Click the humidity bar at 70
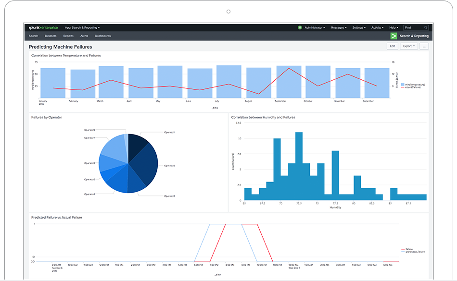The width and height of the screenshot is (457, 281). click(277, 169)
